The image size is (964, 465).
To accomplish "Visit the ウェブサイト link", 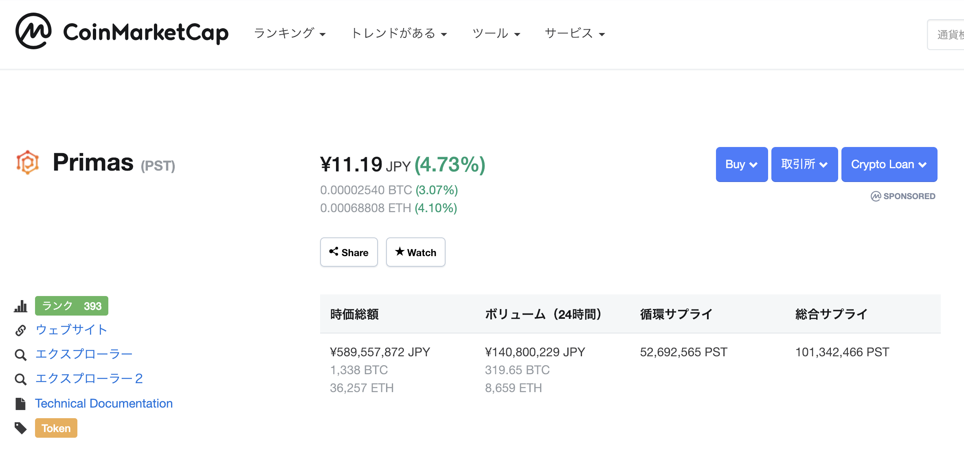I will pyautogui.click(x=71, y=330).
